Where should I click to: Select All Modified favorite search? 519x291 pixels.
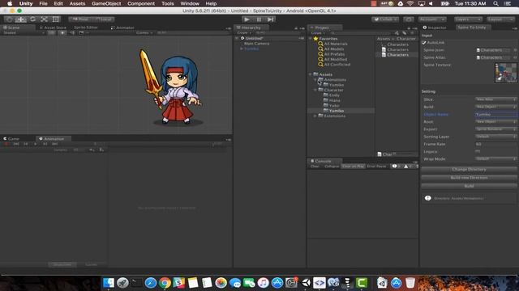pos(335,59)
